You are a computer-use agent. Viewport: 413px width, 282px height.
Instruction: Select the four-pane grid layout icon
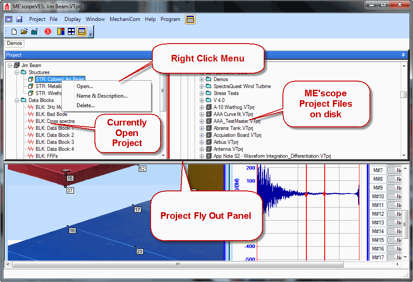(x=71, y=32)
